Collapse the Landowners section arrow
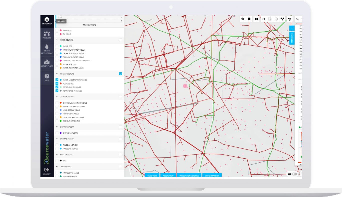This screenshot has height=197, width=342. 57,166
